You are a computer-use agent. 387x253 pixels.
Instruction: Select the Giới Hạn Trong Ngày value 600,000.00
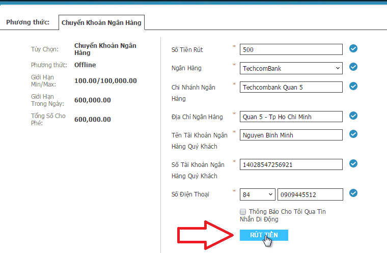[93, 100]
